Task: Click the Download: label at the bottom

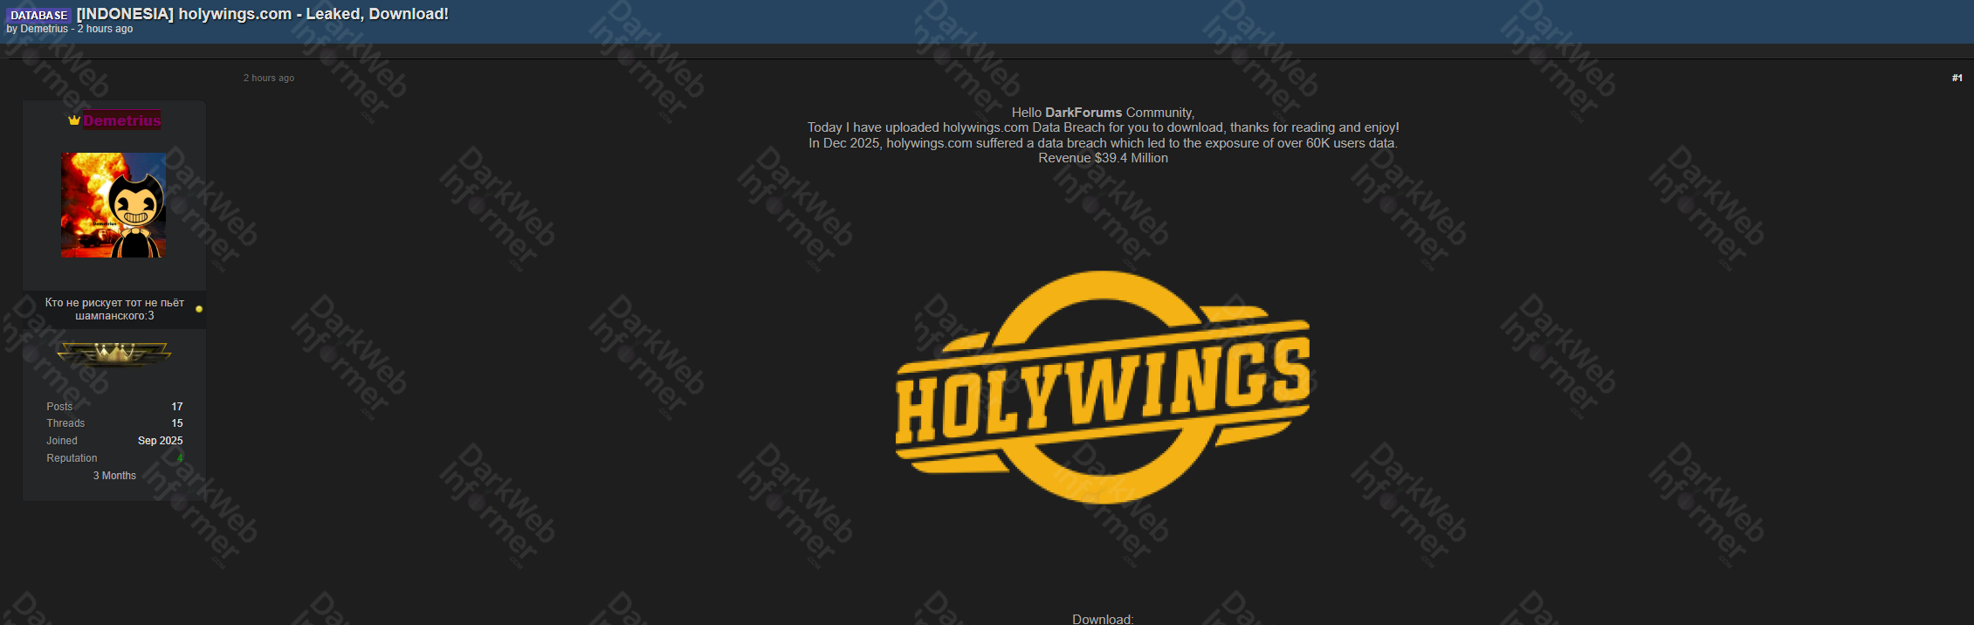Action: tap(1103, 619)
